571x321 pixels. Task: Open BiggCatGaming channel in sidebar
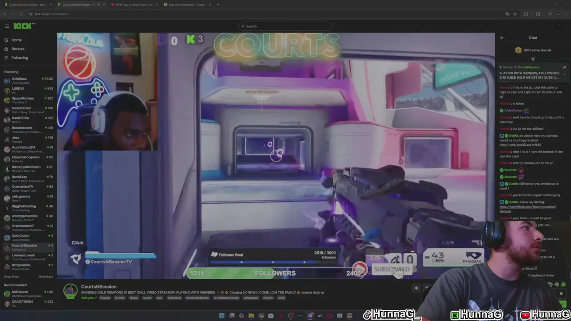tap(28, 208)
